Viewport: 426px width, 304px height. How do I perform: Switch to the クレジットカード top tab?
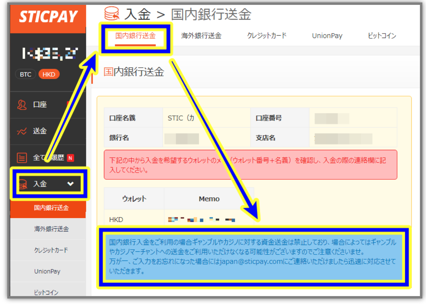click(x=267, y=36)
